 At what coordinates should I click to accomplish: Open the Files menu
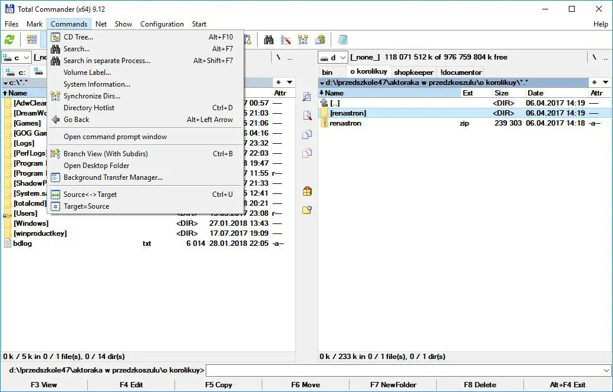[x=11, y=24]
